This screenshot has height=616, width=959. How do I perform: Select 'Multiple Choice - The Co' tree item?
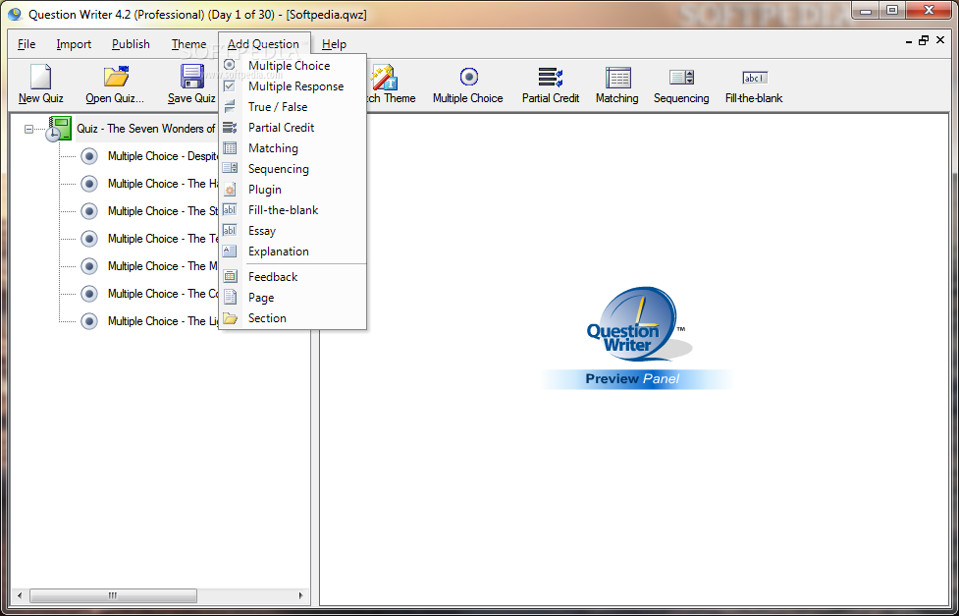(x=163, y=294)
